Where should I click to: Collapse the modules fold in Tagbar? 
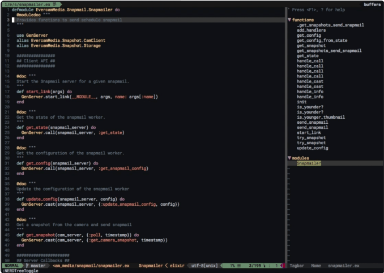[x=289, y=158]
